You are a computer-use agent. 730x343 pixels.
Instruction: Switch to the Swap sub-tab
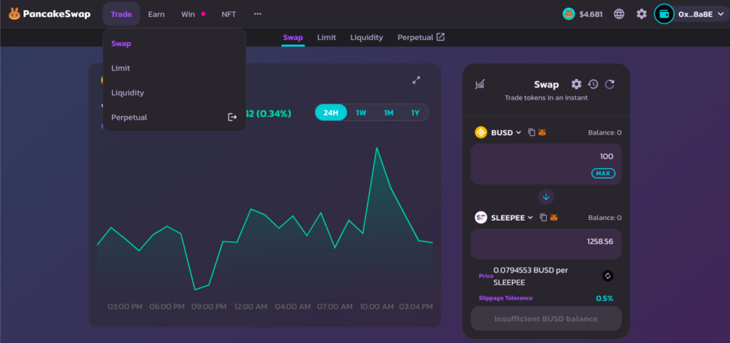(x=293, y=38)
